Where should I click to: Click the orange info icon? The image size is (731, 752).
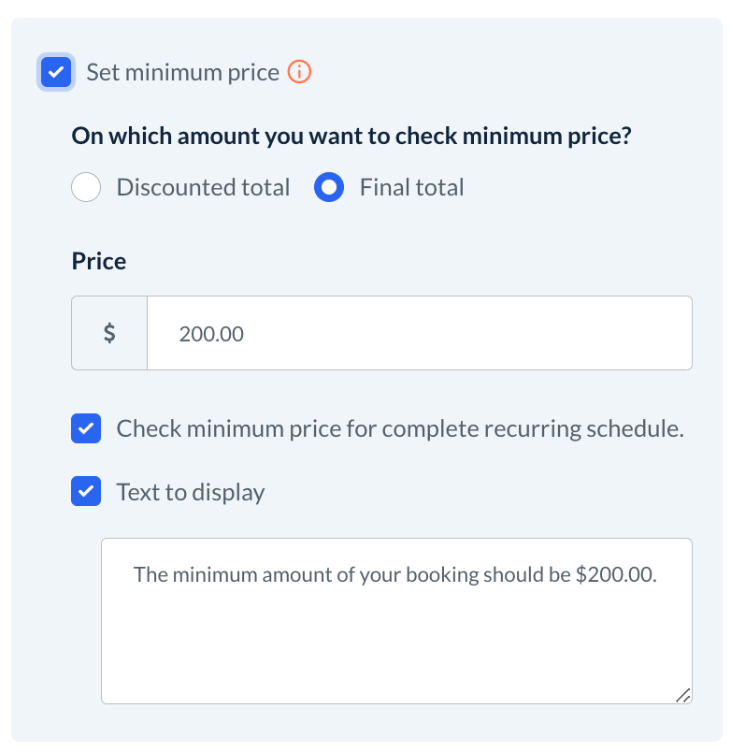coord(299,72)
